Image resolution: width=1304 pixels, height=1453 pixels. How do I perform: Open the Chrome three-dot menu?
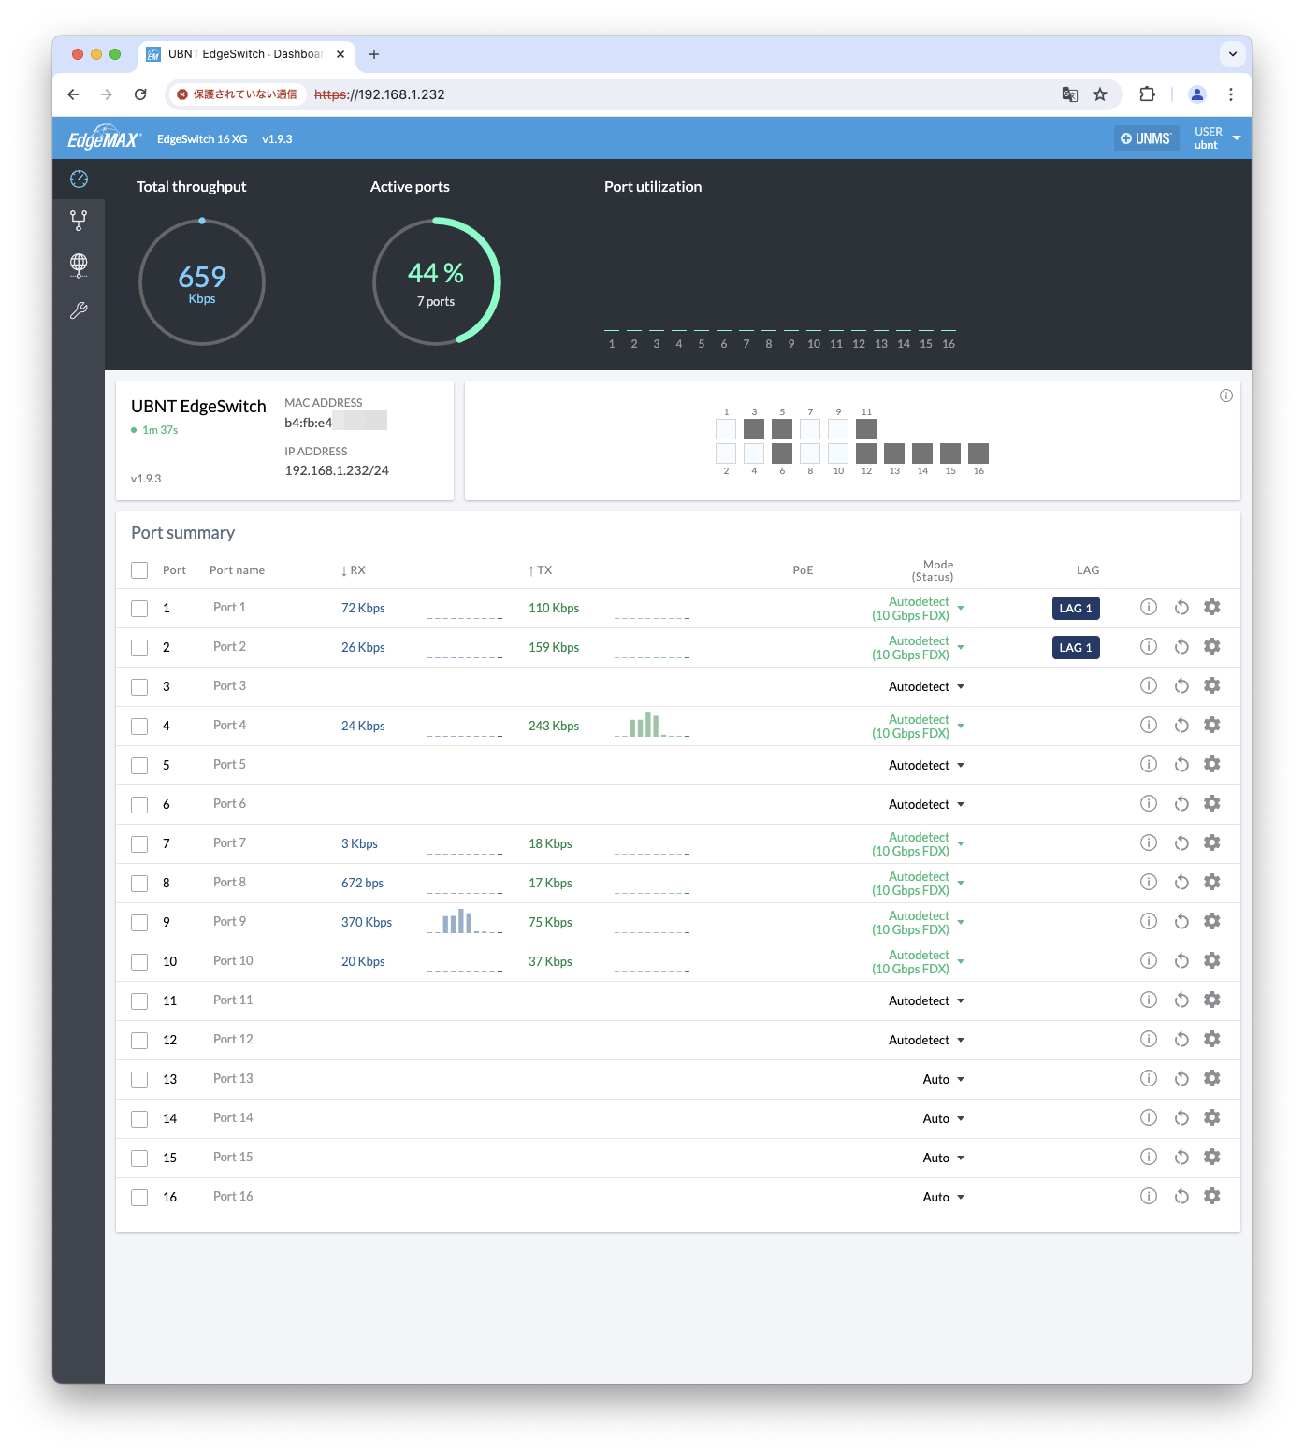[1231, 94]
